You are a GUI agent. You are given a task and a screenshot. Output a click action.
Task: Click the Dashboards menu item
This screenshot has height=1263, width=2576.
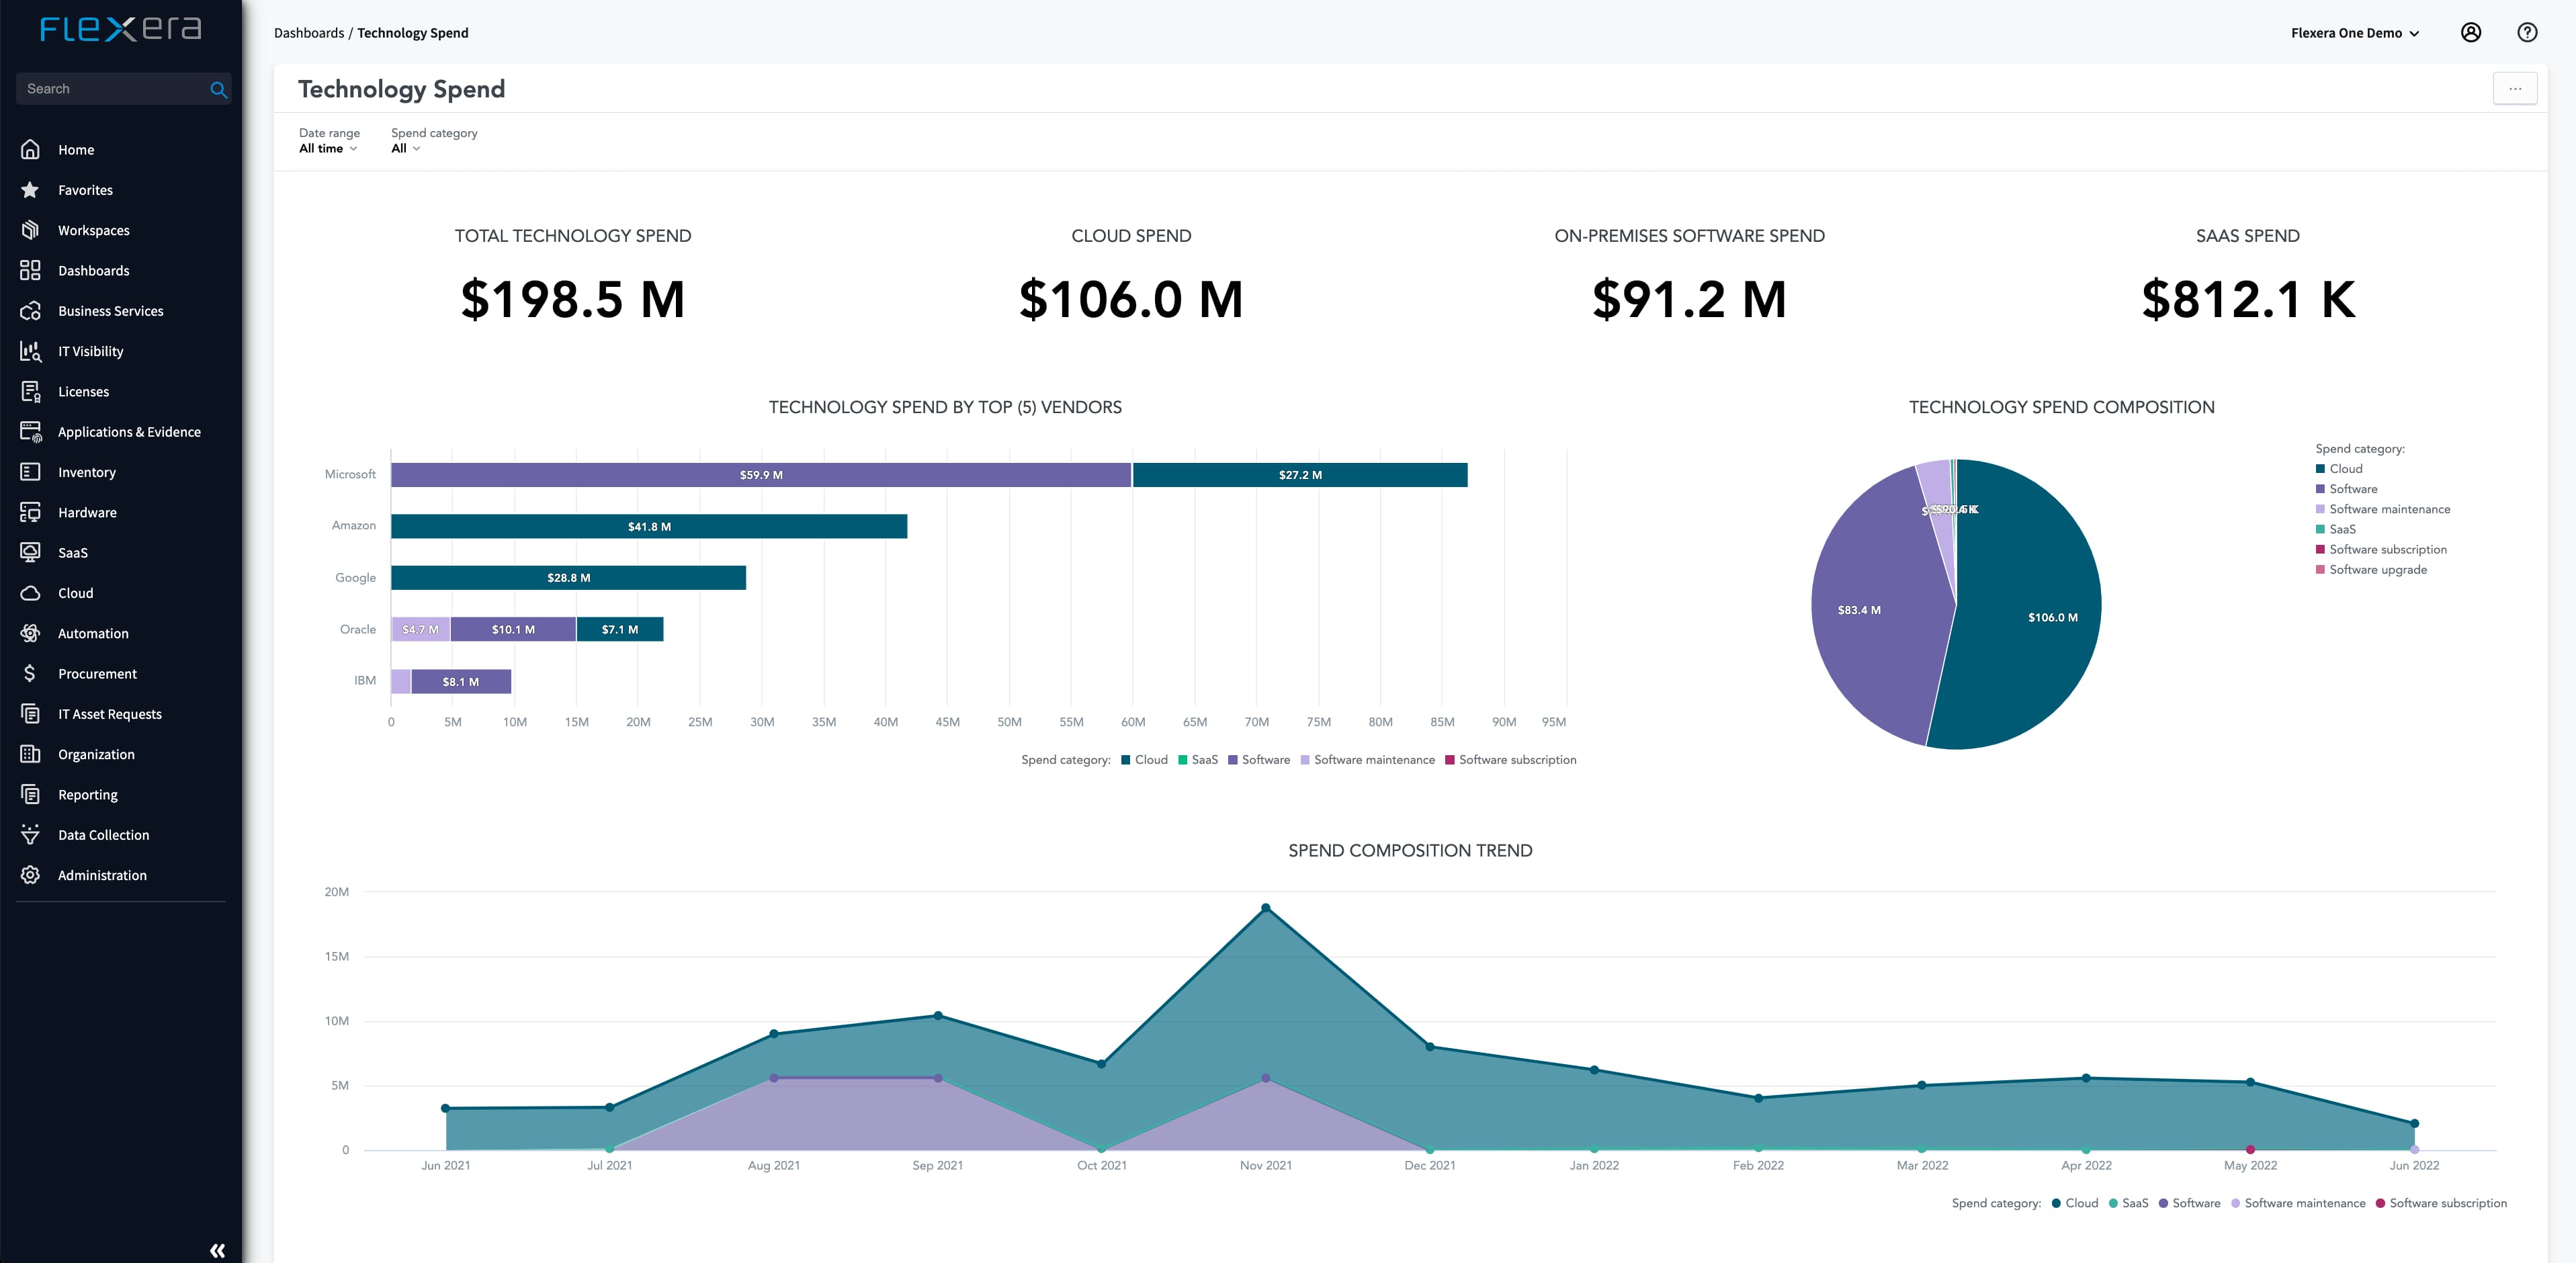[93, 269]
